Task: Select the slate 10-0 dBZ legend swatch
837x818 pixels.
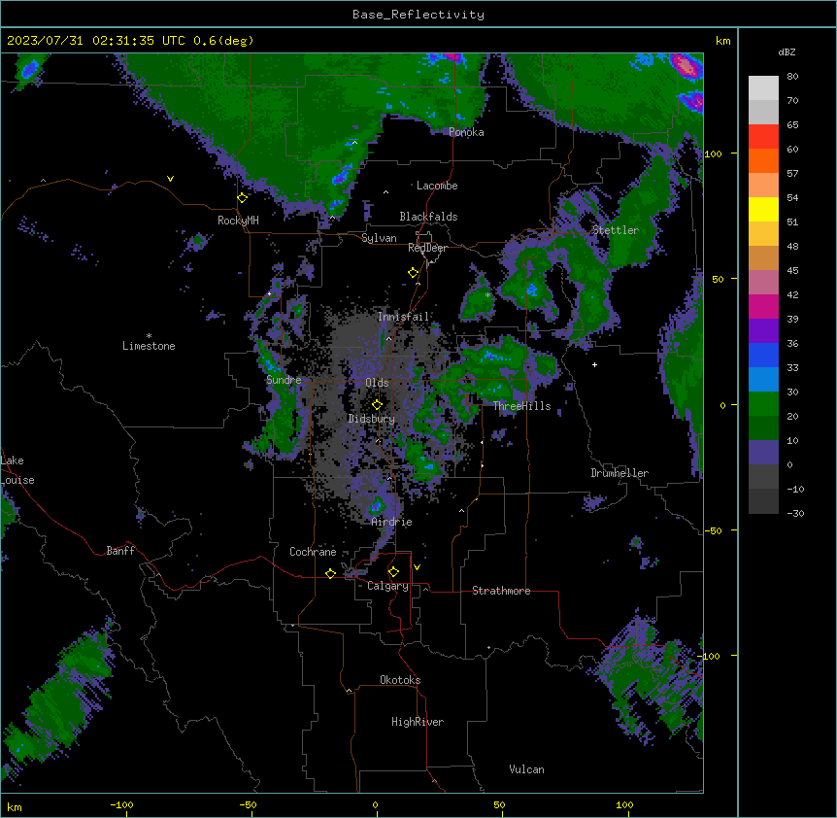Action: pyautogui.click(x=763, y=453)
